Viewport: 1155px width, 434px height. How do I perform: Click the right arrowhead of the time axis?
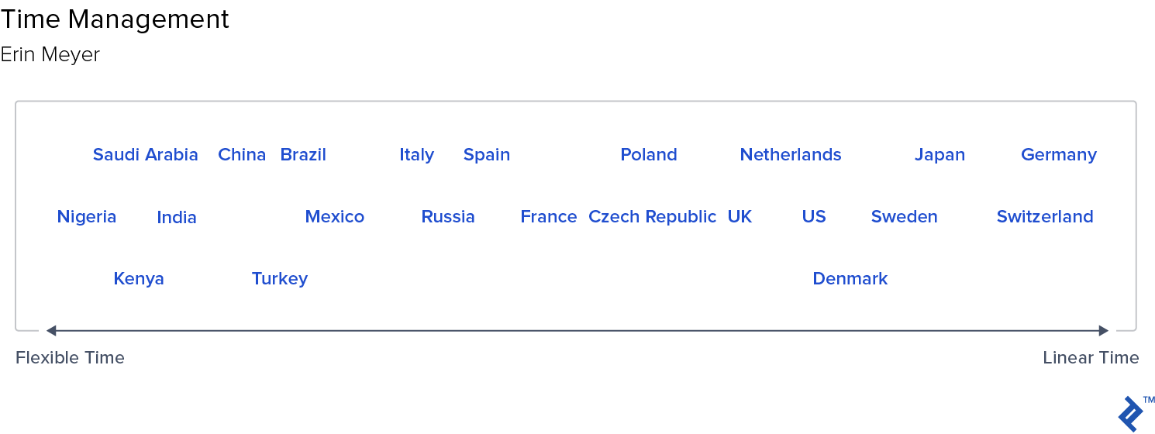[1104, 331]
